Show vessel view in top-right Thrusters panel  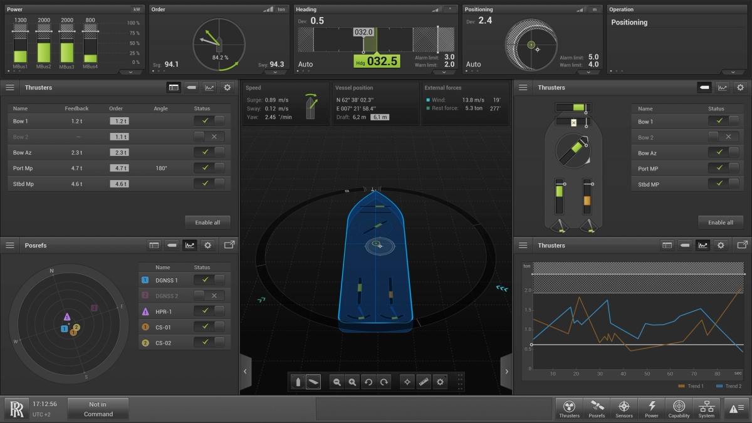point(705,88)
